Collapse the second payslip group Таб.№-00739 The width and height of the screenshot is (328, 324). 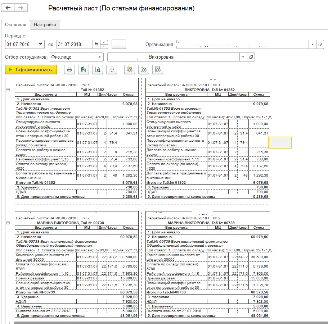click(8, 223)
